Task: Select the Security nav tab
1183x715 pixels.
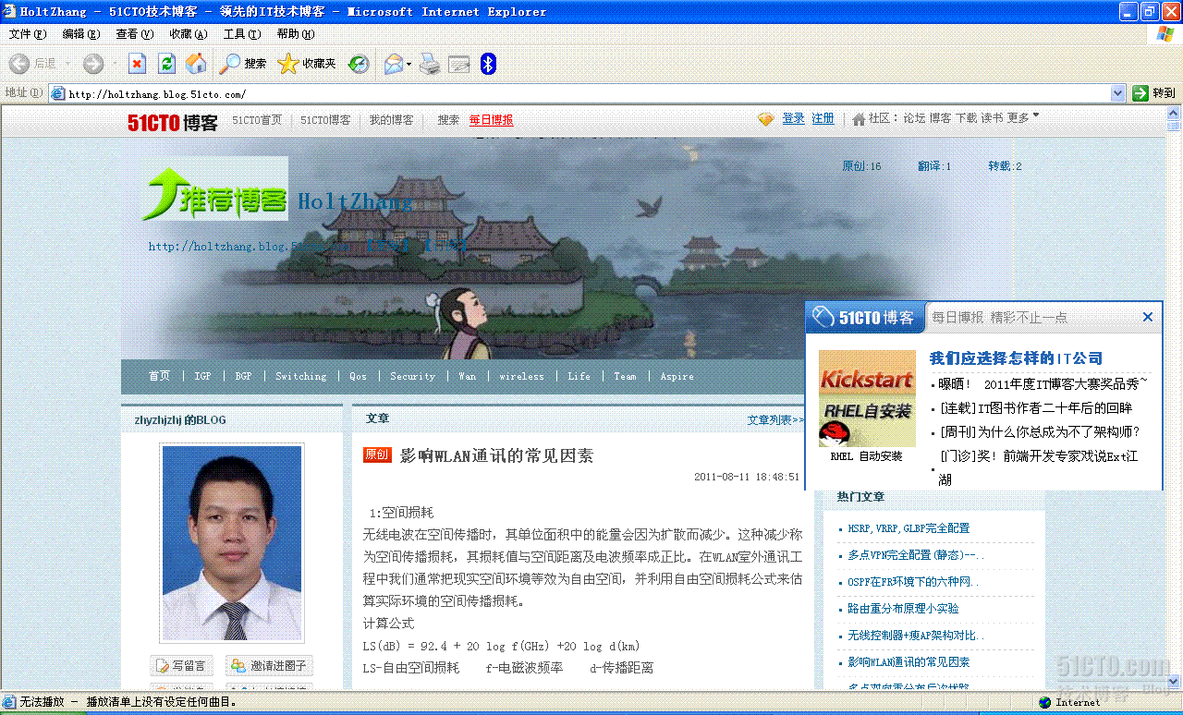Action: (412, 376)
